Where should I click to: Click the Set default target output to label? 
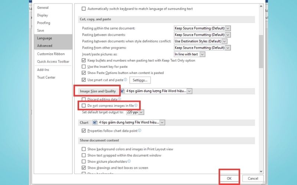(x=103, y=112)
